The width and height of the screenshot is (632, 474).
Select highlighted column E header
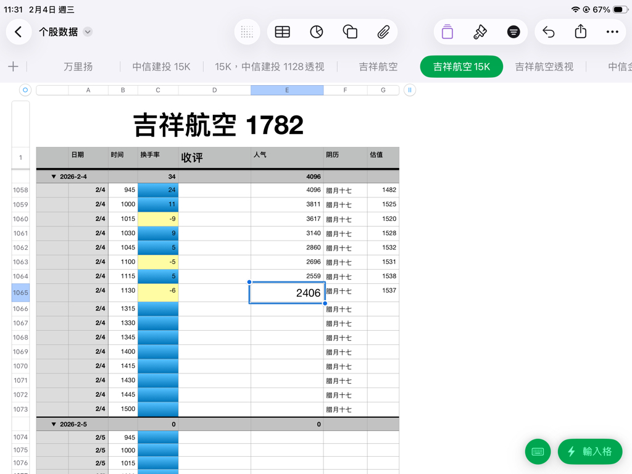pos(287,90)
